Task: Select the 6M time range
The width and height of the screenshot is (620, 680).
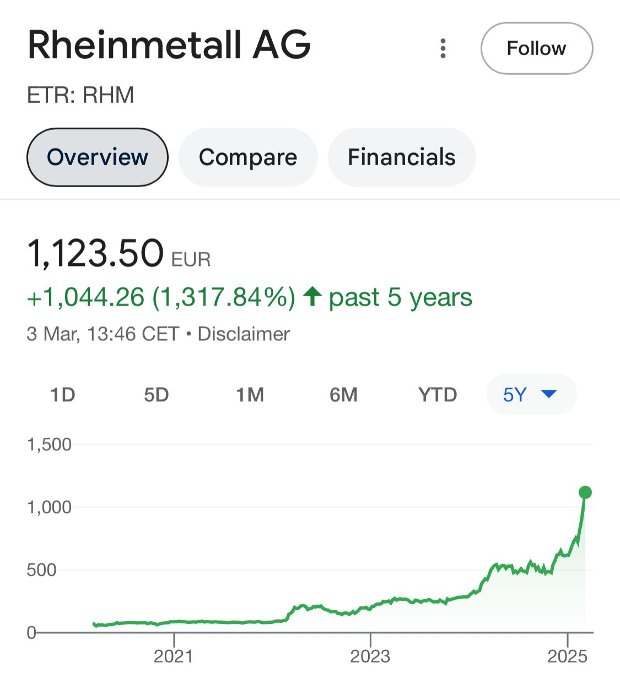Action: pyautogui.click(x=344, y=395)
